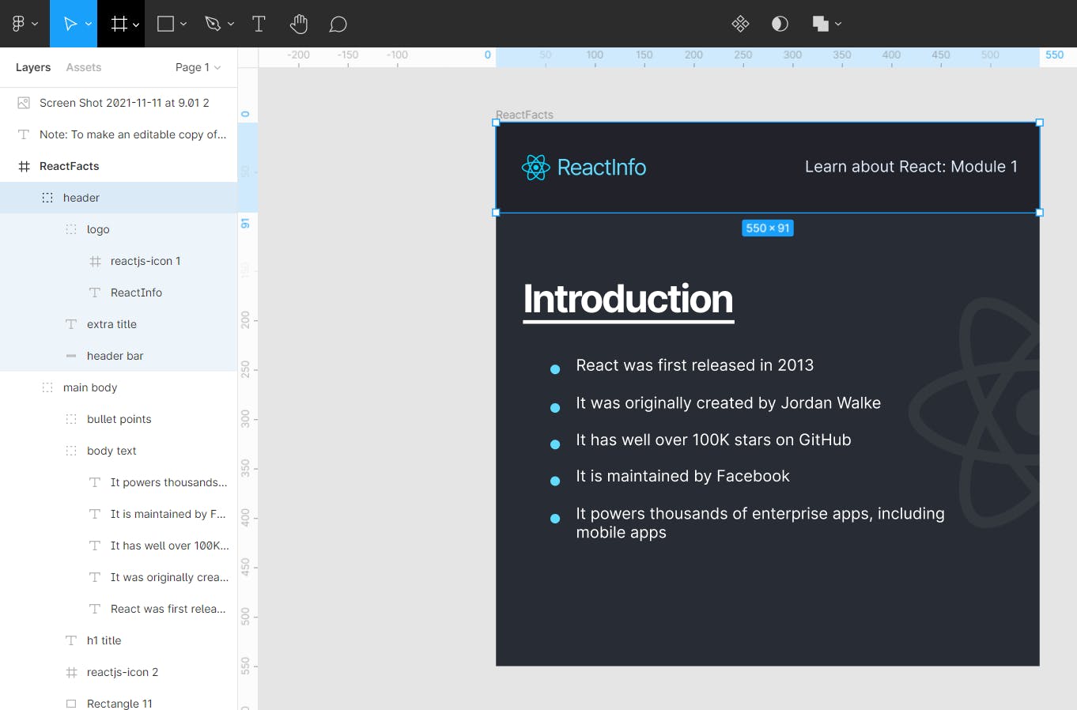Click the group icon beside main body
This screenshot has height=710, width=1077.
tap(47, 387)
